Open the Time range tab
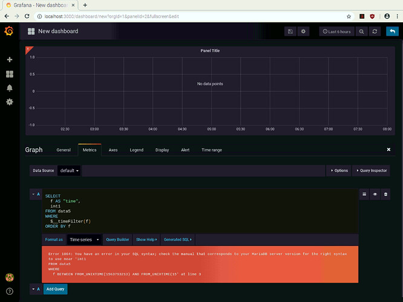This screenshot has width=403, height=302. coord(212,150)
